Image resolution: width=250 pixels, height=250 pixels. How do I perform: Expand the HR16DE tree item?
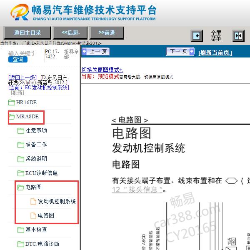[x=26, y=102]
